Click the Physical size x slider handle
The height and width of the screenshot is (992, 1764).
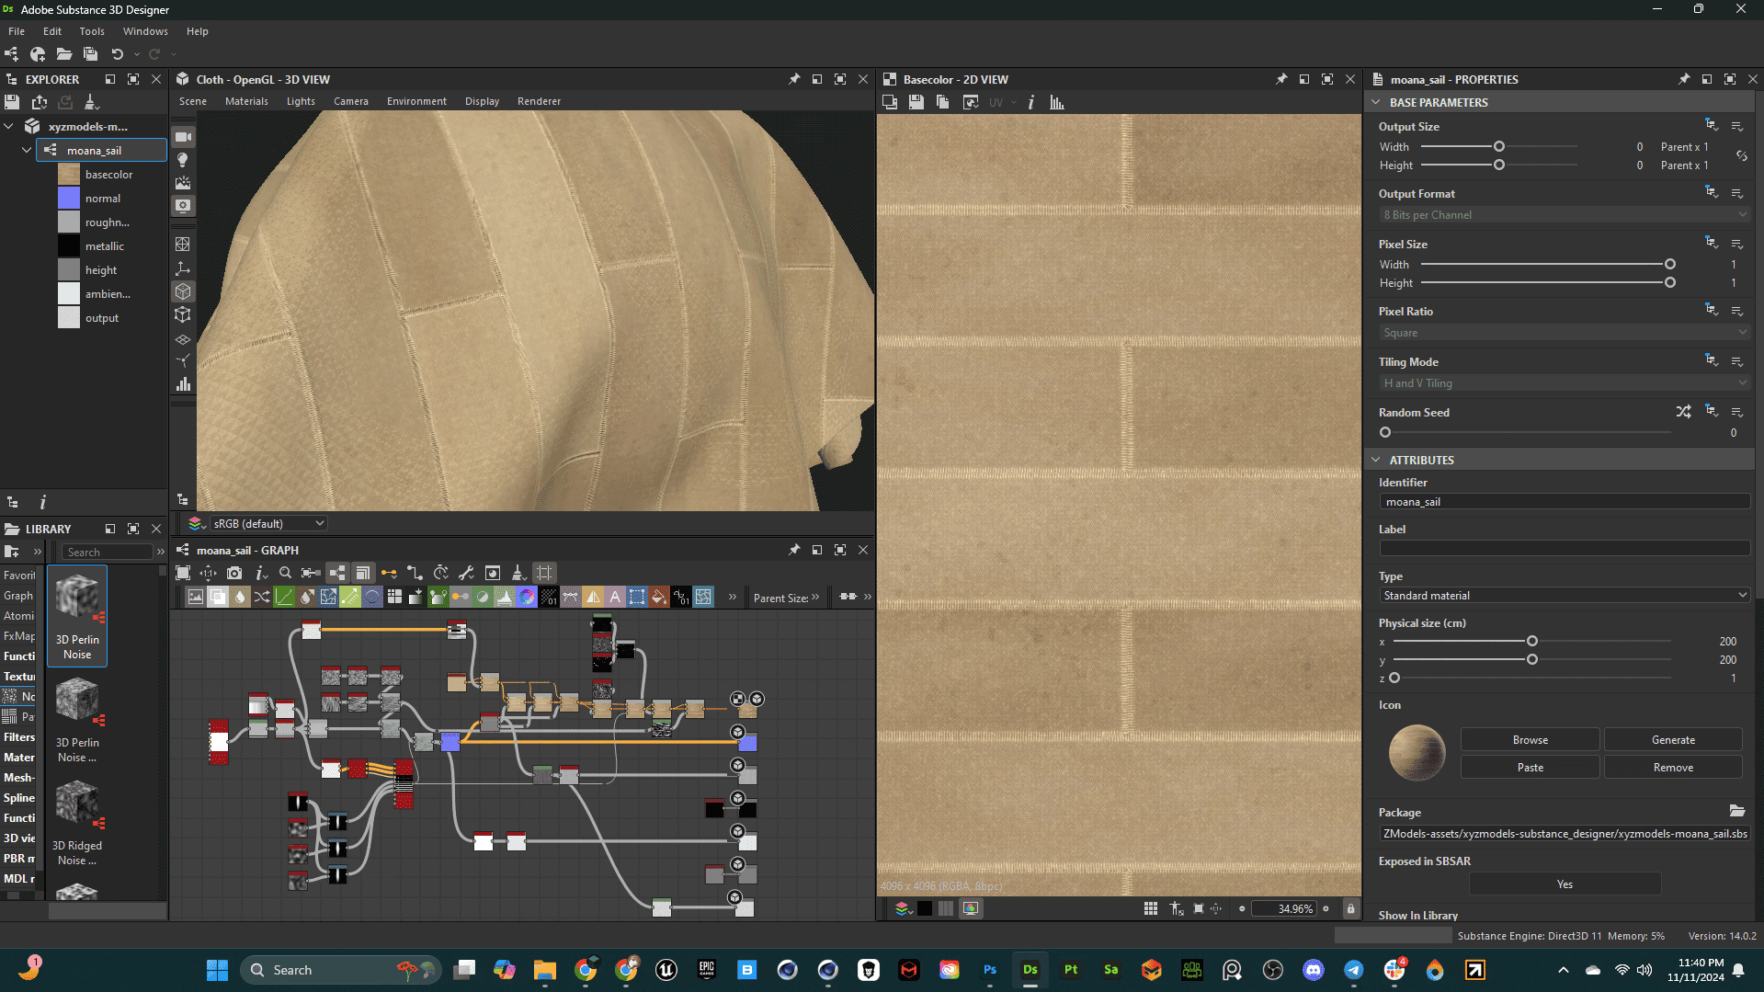[x=1532, y=642]
